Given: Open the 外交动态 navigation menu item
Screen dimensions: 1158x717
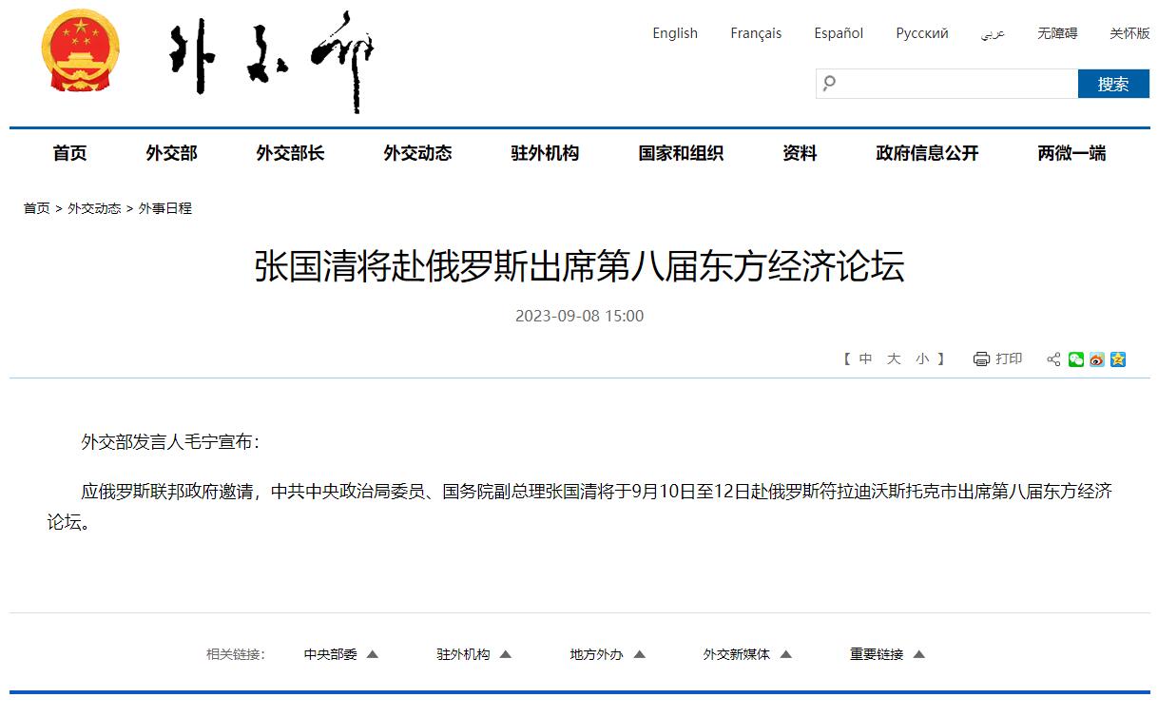Looking at the screenshot, I should (416, 153).
